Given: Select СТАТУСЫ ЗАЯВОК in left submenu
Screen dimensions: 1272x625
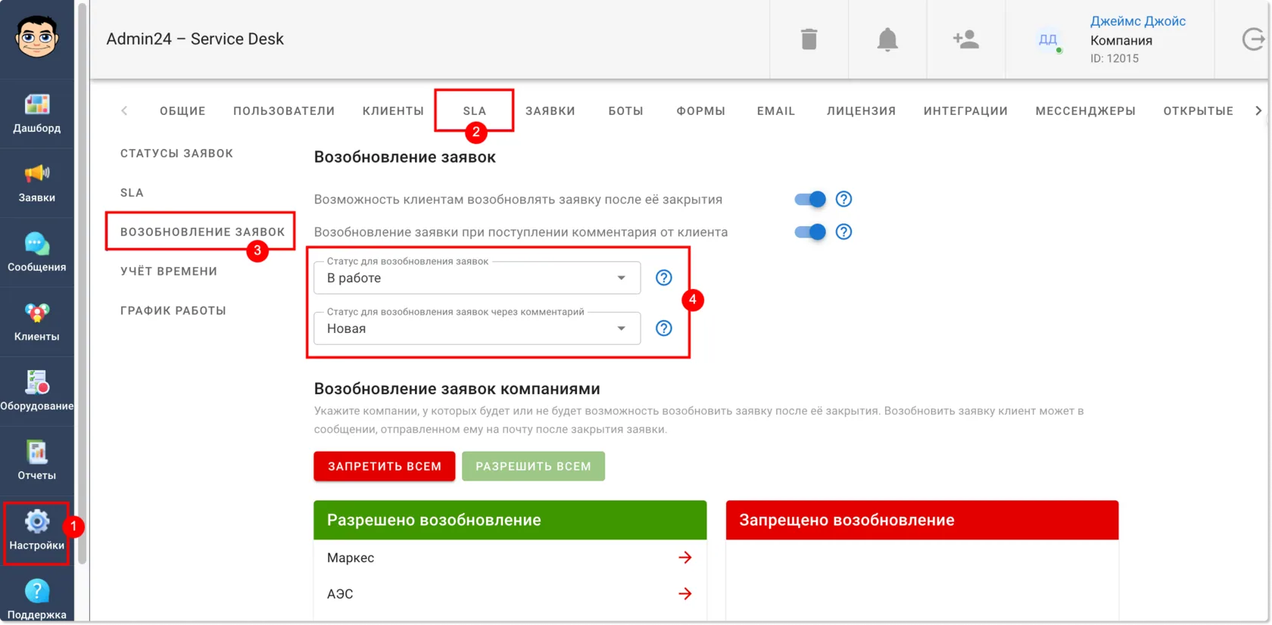Looking at the screenshot, I should 176,154.
